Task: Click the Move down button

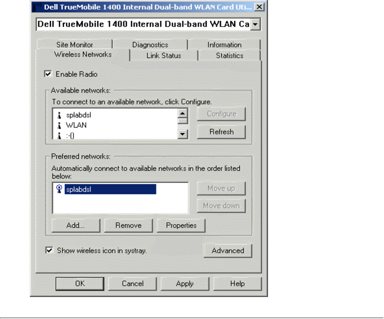Action: click(x=221, y=206)
